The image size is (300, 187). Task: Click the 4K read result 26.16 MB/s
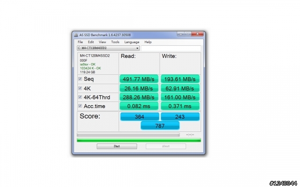[139, 88]
